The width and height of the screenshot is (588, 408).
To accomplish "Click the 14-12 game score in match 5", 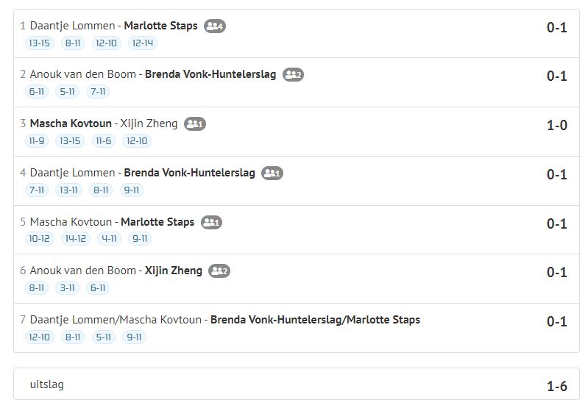I will (76, 238).
